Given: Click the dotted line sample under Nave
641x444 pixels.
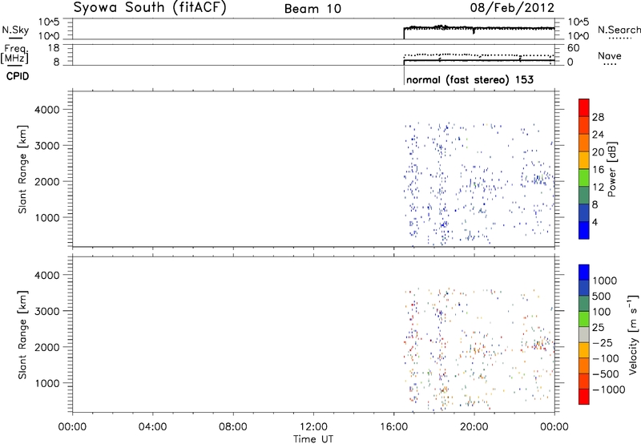Looking at the screenshot, I should 610,64.
